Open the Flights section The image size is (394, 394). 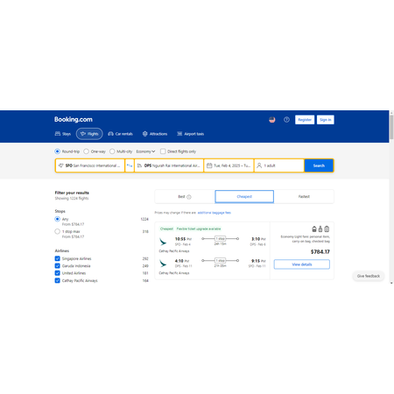click(89, 134)
